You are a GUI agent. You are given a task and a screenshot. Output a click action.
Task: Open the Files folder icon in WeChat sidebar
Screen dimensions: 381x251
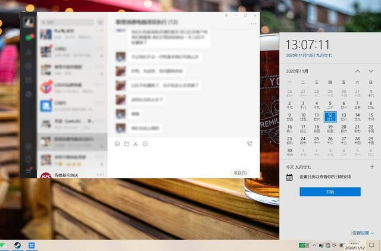29,80
